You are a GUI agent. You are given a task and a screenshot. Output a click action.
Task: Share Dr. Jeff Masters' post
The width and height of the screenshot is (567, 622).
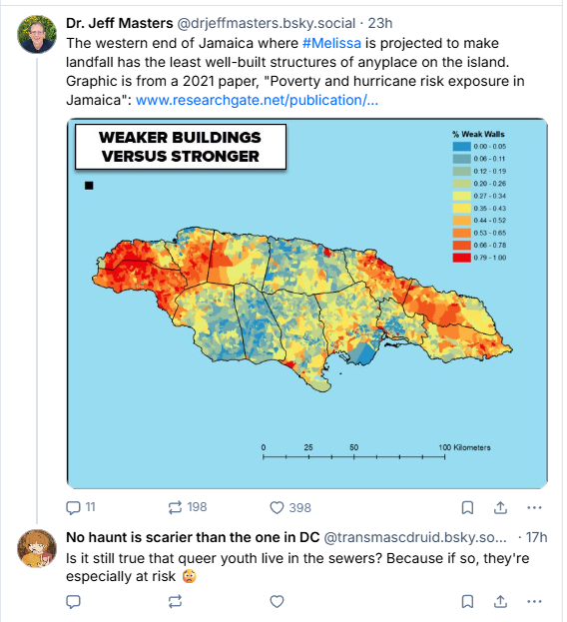click(500, 507)
